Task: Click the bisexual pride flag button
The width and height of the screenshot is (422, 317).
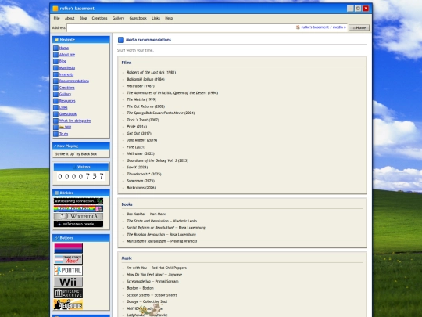Action: [68, 248]
